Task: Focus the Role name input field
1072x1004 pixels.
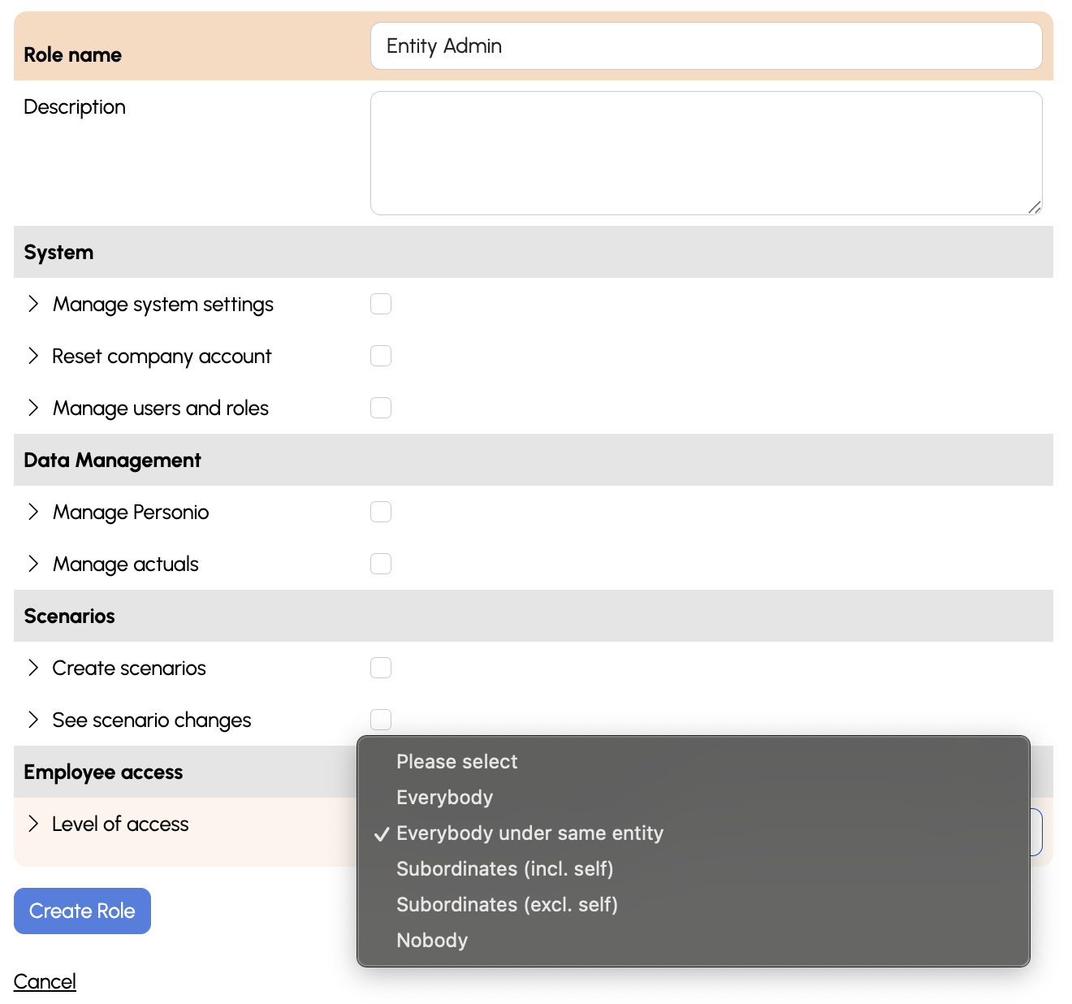Action: (706, 45)
